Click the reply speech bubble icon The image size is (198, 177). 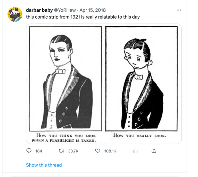[29, 151]
